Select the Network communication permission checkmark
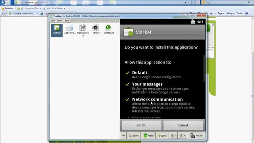Screen dimensions: 254x143 click(127, 99)
